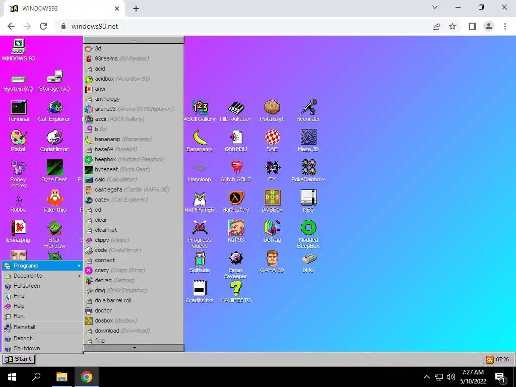This screenshot has width=516, height=387.
Task: Open Help from the Start menu
Action: click(x=42, y=306)
